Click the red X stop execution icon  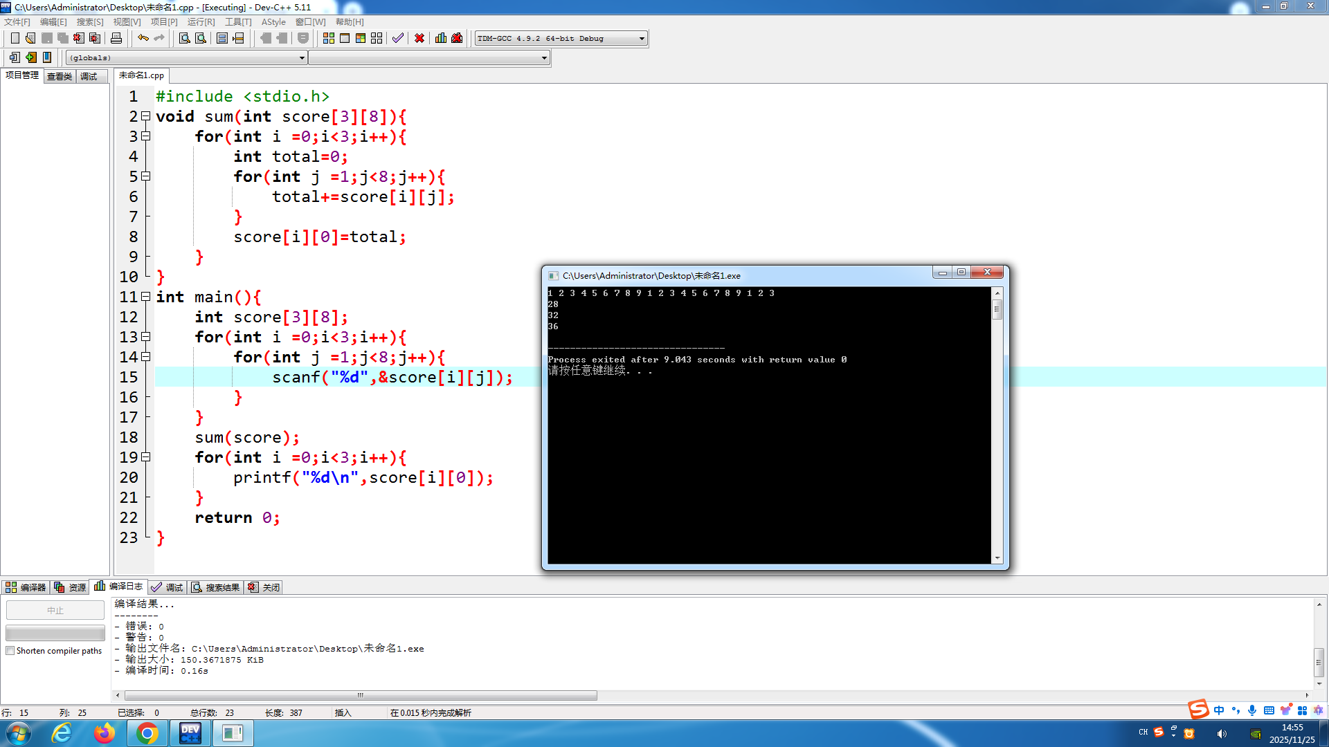click(x=419, y=38)
